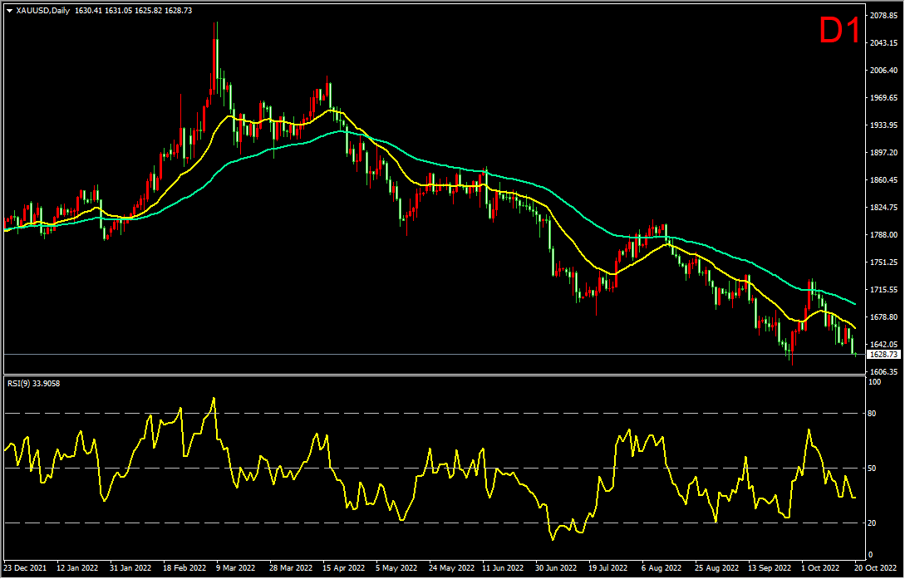Click the 6 Aug 2022 date label
Viewport: 905px width, 579px height.
click(662, 568)
